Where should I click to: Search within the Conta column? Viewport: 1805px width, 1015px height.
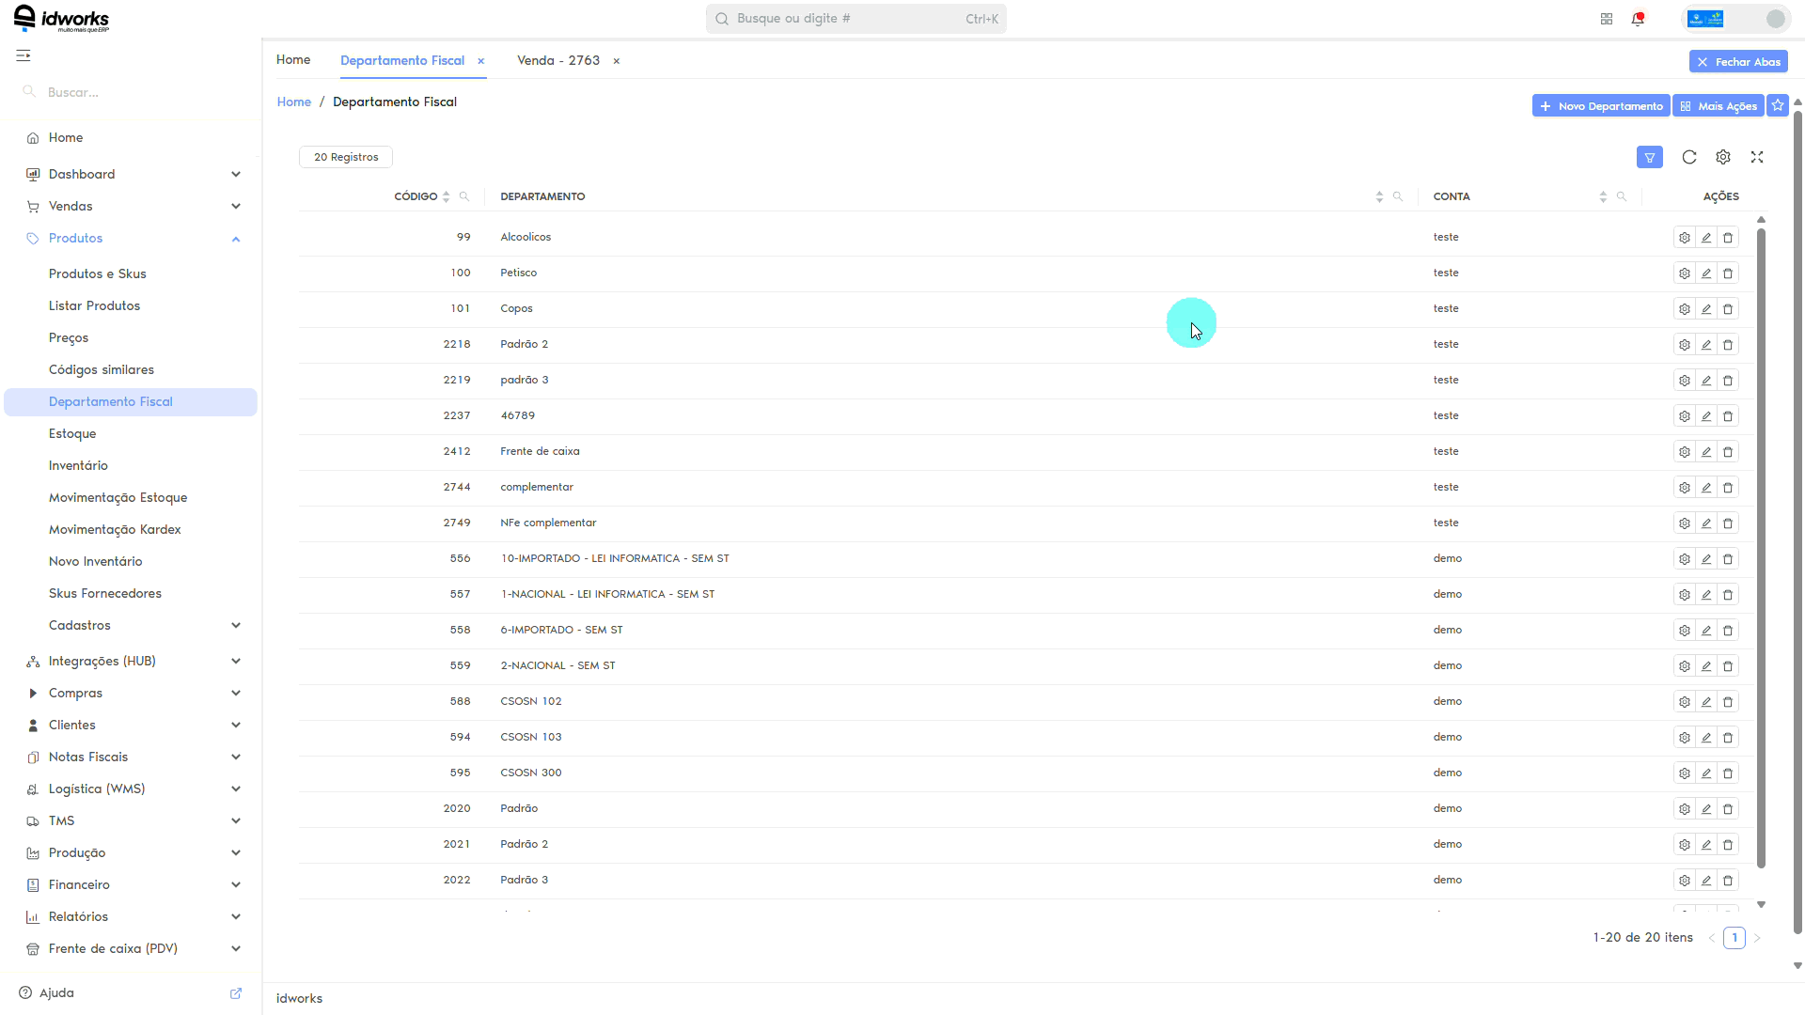pos(1622,197)
